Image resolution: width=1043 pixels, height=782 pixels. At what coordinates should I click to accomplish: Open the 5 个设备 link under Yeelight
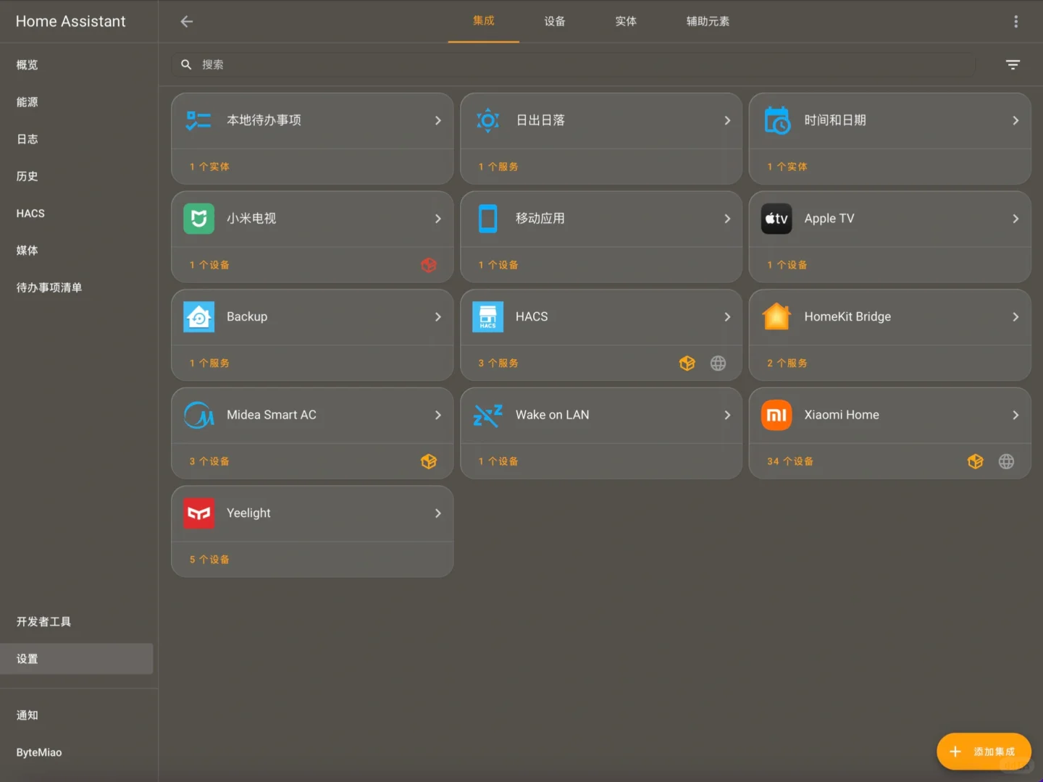pyautogui.click(x=209, y=560)
